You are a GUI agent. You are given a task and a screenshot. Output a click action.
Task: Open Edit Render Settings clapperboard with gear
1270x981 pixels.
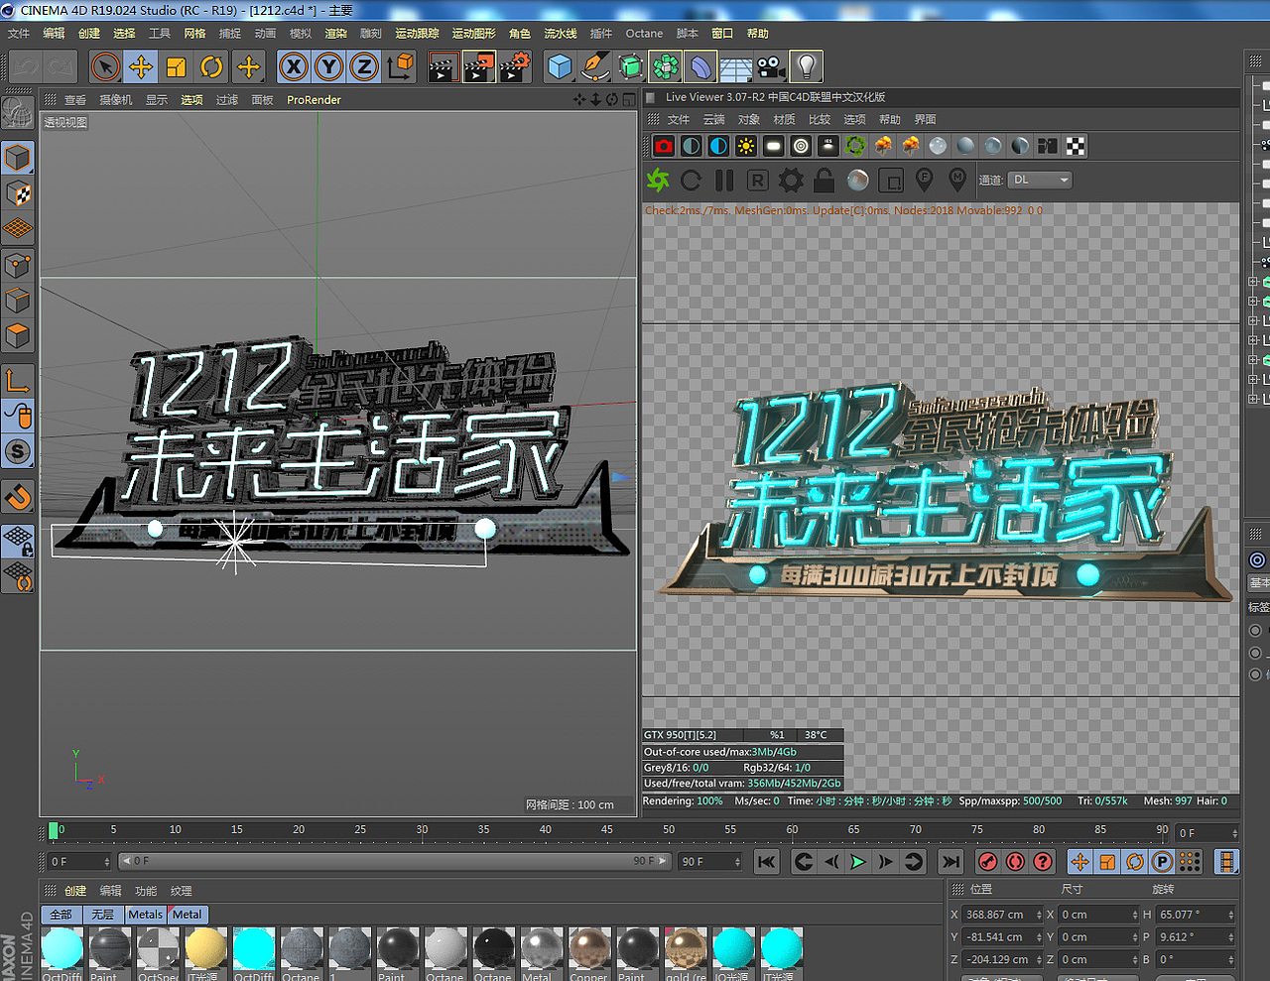point(515,66)
